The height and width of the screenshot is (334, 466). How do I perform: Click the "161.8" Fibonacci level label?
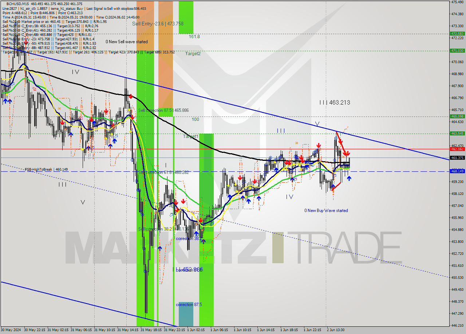(x=194, y=37)
